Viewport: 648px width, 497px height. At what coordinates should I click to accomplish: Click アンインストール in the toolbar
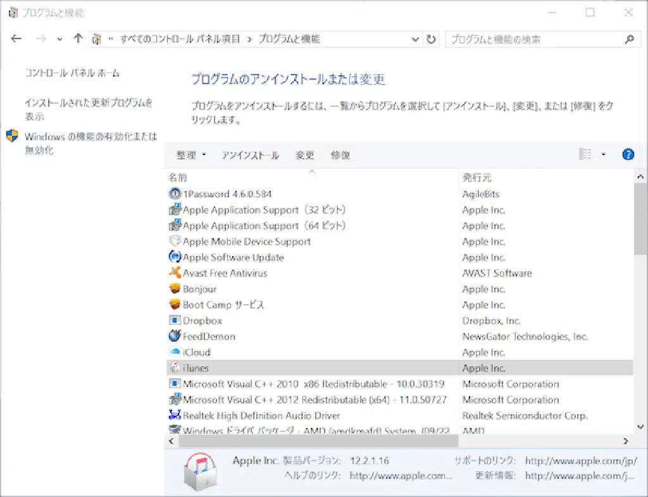[250, 155]
